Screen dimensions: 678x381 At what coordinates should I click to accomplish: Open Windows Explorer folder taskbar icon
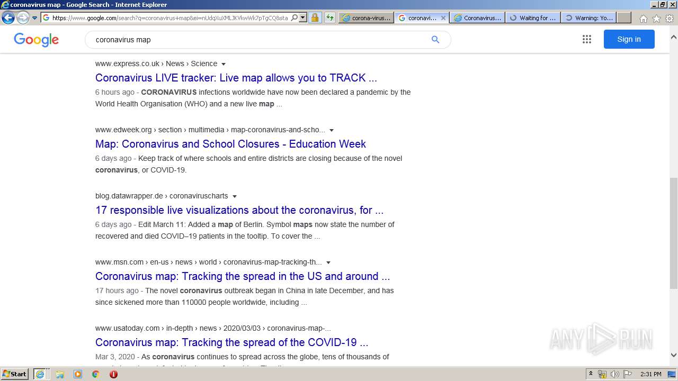click(60, 374)
